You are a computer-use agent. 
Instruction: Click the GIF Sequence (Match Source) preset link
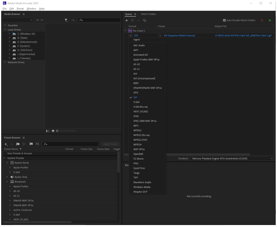[179, 35]
